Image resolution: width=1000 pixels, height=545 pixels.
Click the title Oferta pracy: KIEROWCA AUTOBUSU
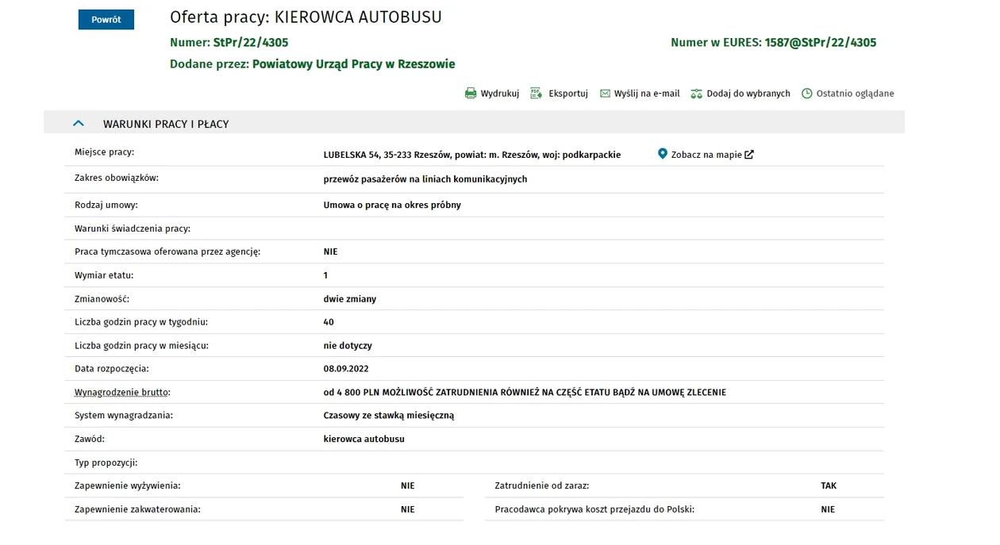pos(306,17)
